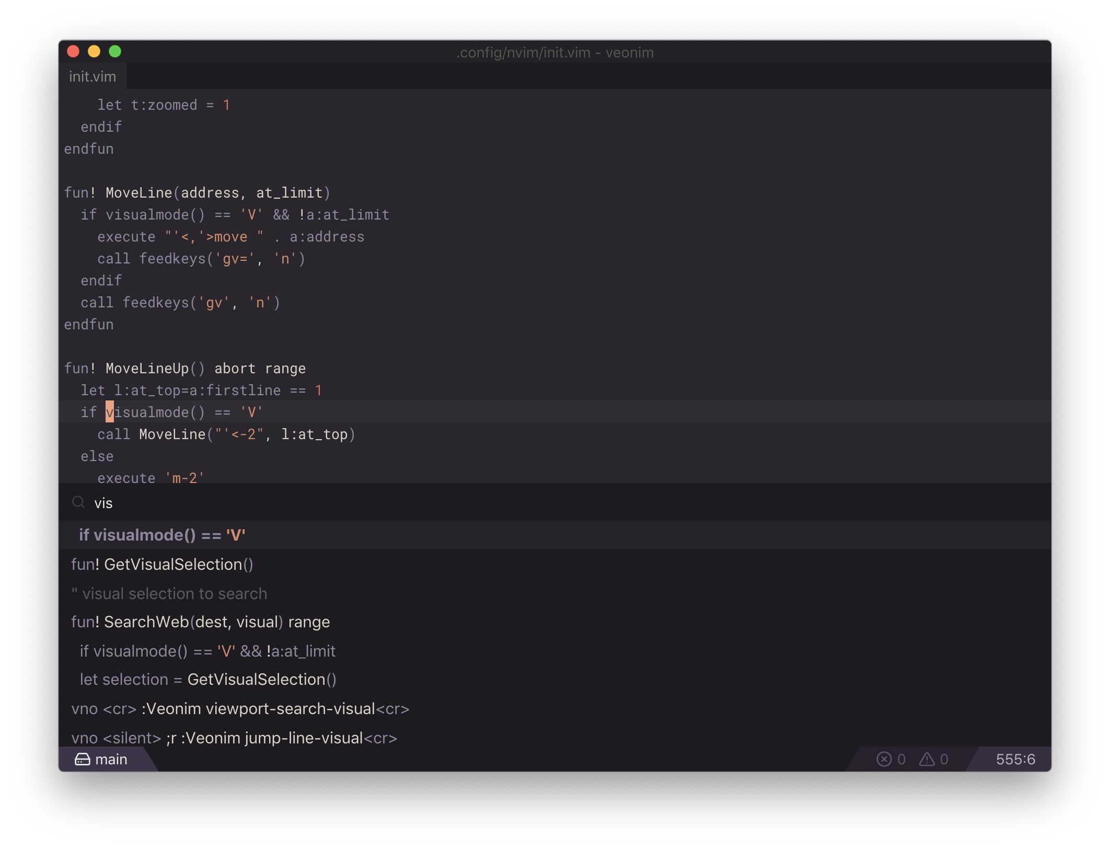This screenshot has width=1110, height=849.
Task: Click the search magnifier icon
Action: click(x=78, y=502)
